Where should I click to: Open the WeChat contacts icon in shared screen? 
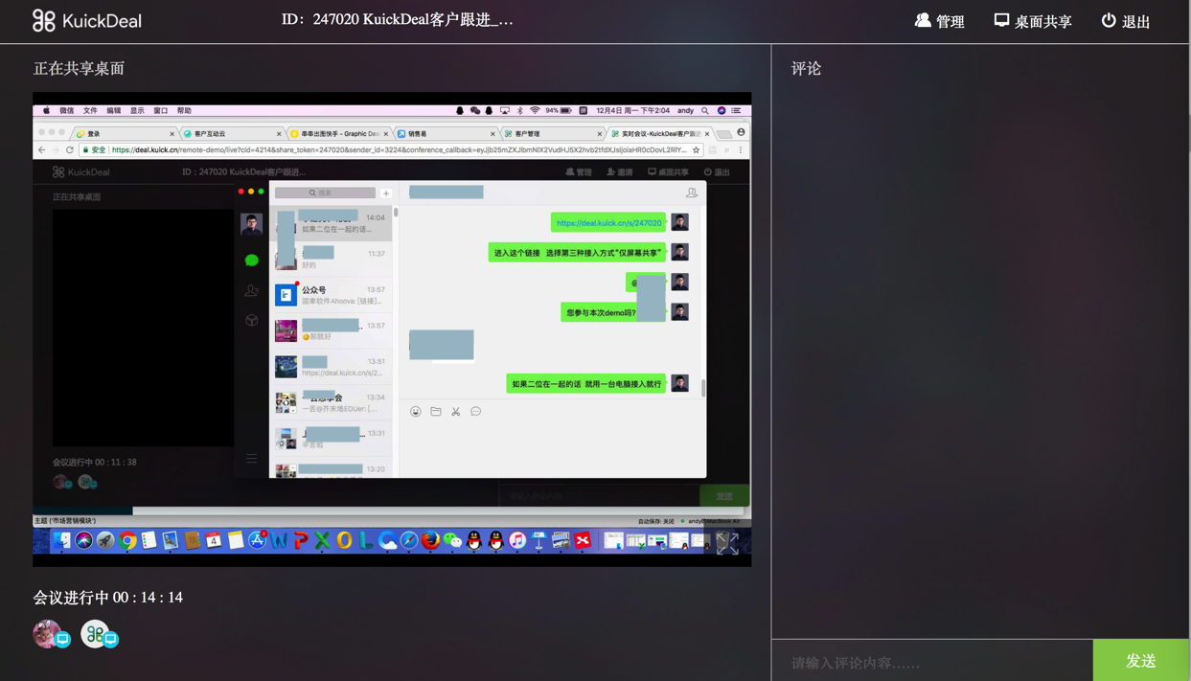tap(251, 290)
